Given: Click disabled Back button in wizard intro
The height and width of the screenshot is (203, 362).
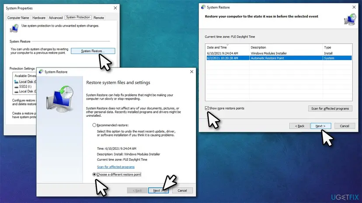Looking at the screenshot, I should [x=137, y=190].
